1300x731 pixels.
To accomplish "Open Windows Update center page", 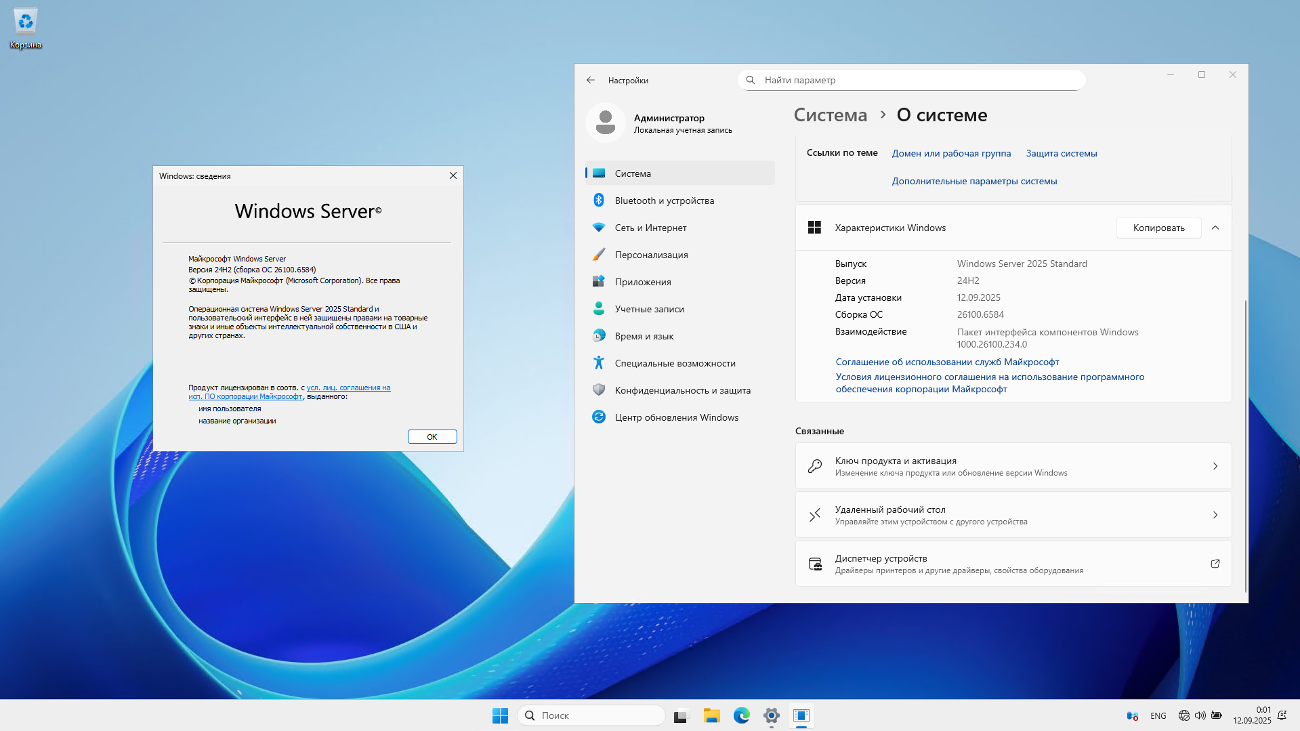I will click(679, 417).
